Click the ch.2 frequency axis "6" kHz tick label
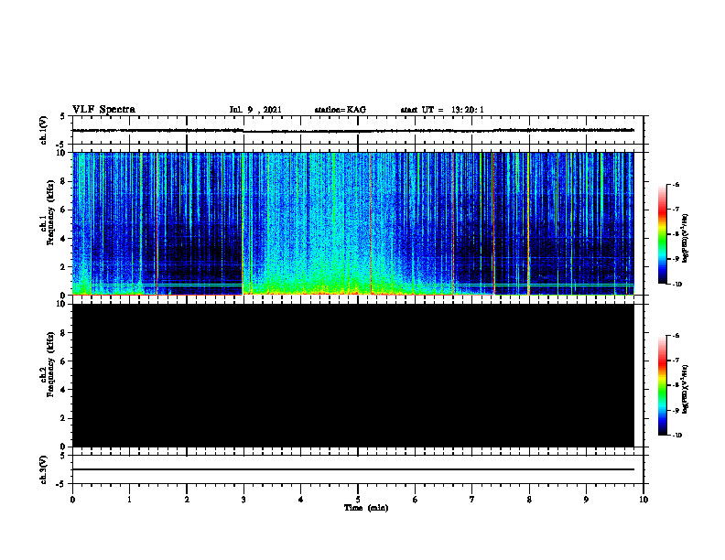This screenshot has width=725, height=560. tap(64, 361)
